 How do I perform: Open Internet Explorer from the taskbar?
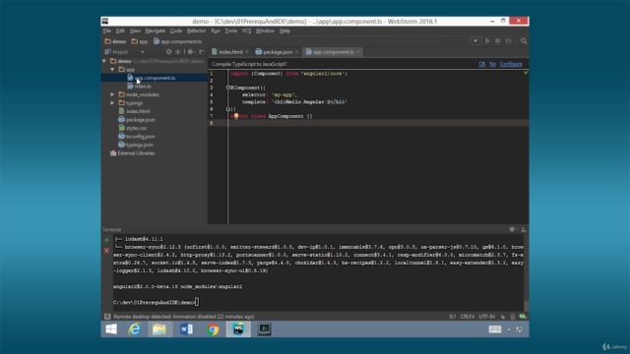[135, 329]
